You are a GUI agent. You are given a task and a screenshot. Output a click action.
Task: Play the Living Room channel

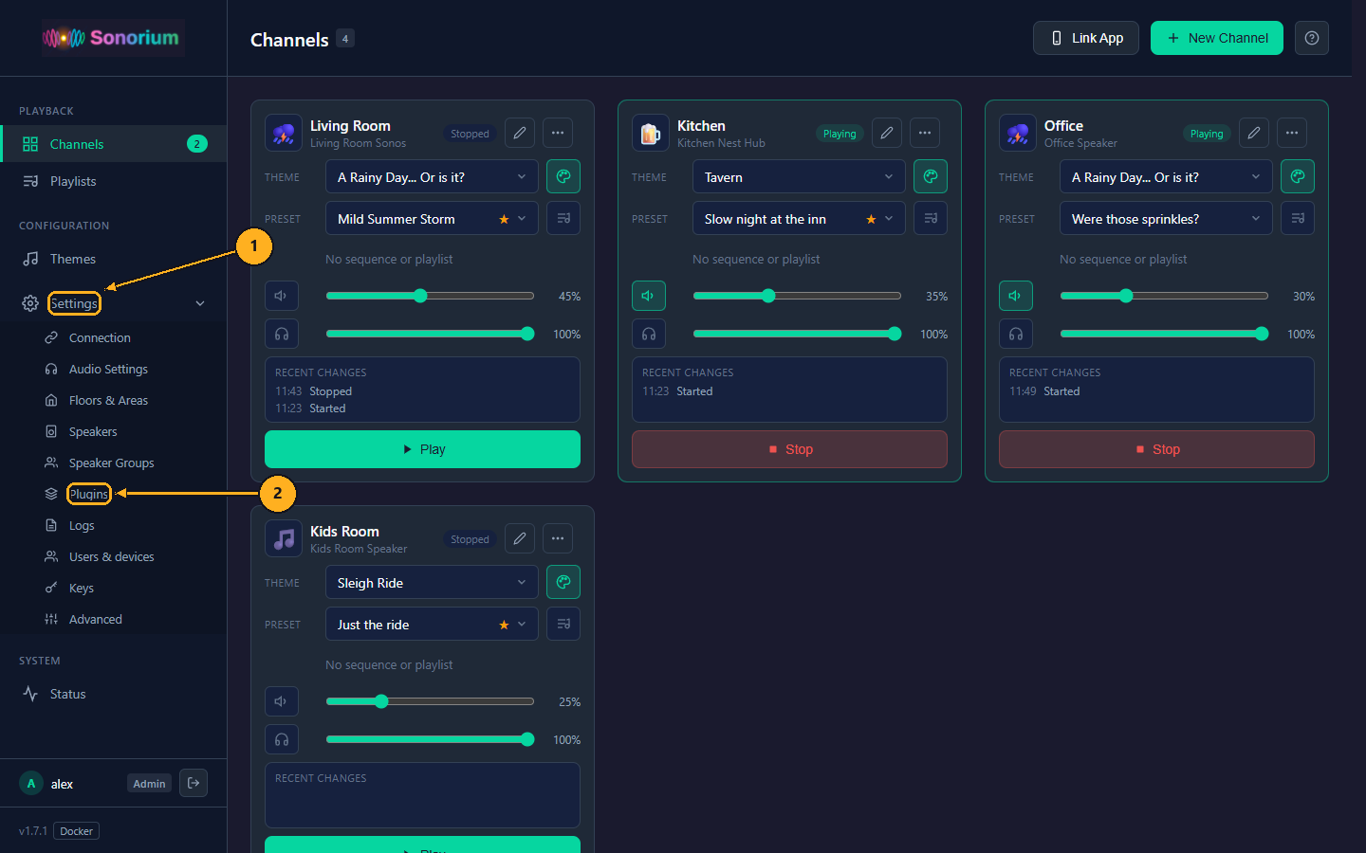422,449
